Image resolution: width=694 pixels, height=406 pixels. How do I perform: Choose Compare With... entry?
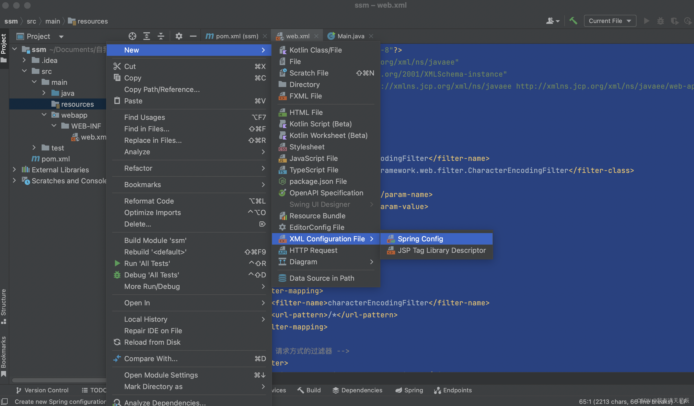pos(189,359)
